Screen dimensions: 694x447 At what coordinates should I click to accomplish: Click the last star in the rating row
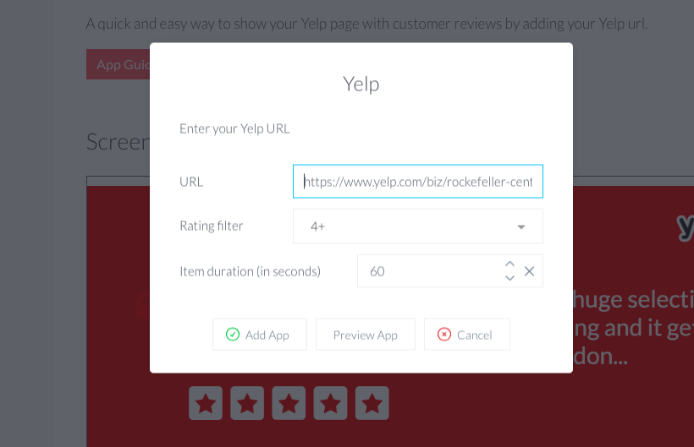click(x=372, y=403)
